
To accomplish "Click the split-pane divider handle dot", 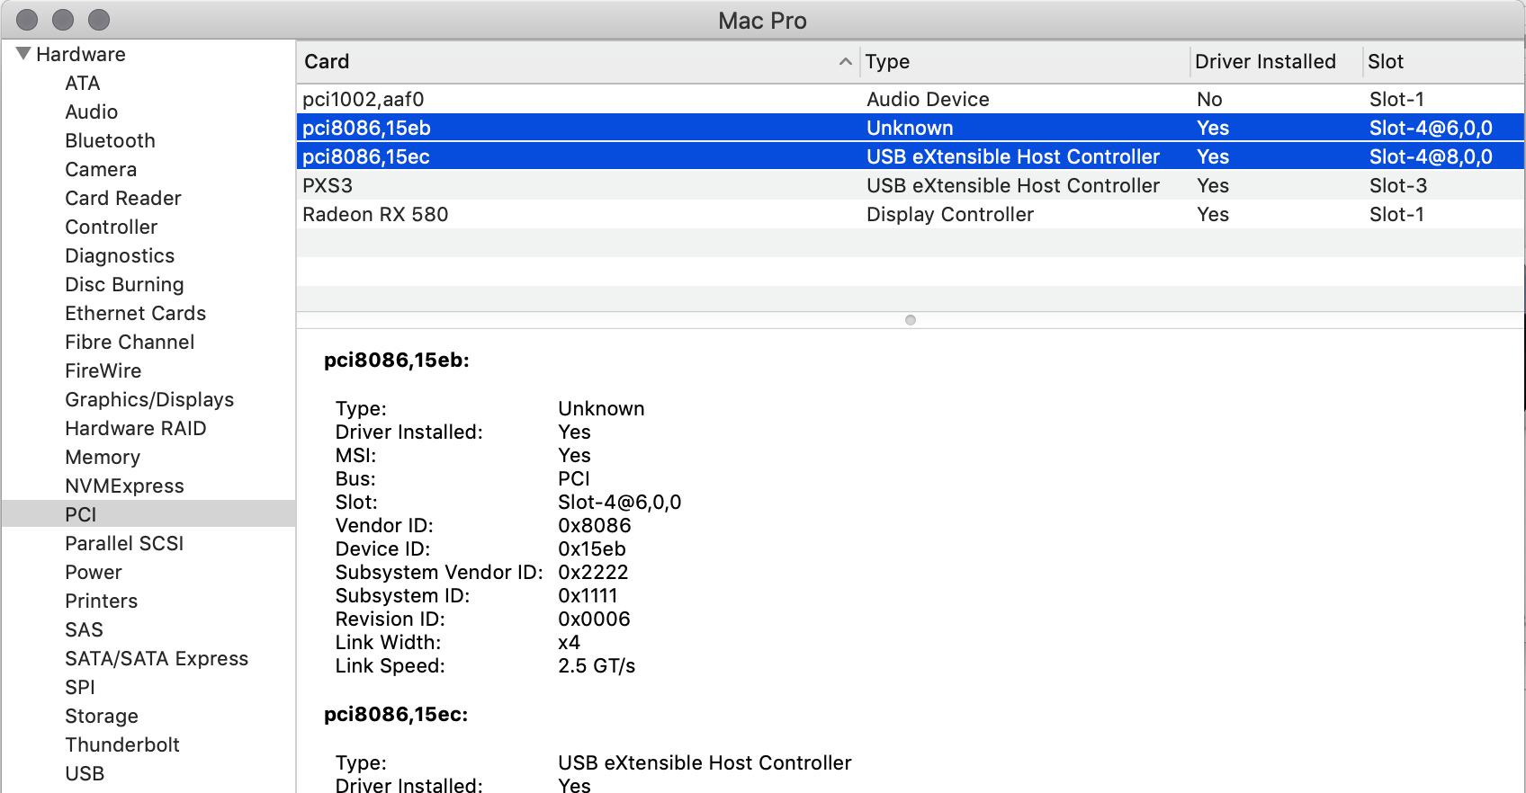I will pos(911,320).
